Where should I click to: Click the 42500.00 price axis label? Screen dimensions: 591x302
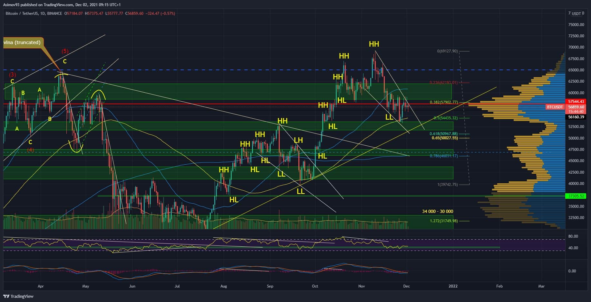(576, 172)
